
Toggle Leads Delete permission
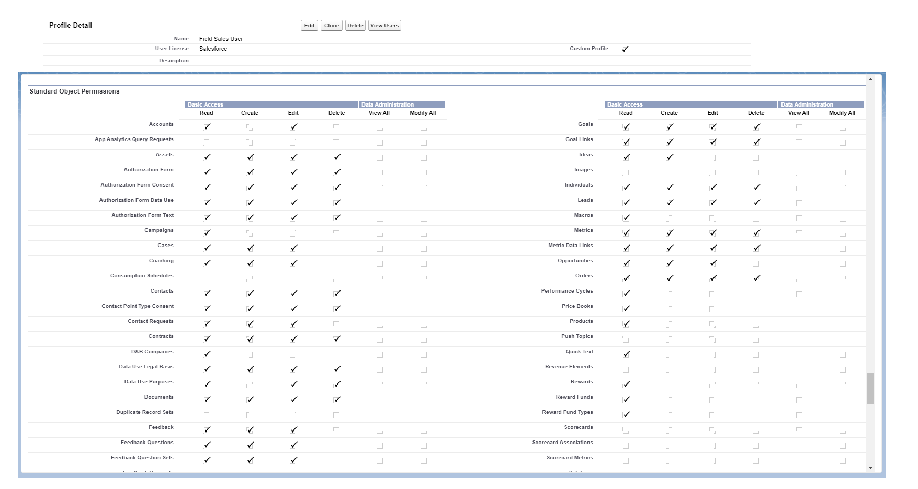757,203
